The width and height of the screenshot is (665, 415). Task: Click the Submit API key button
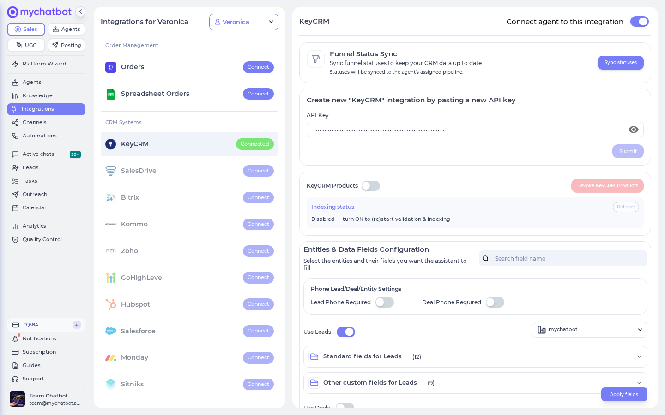click(x=628, y=151)
